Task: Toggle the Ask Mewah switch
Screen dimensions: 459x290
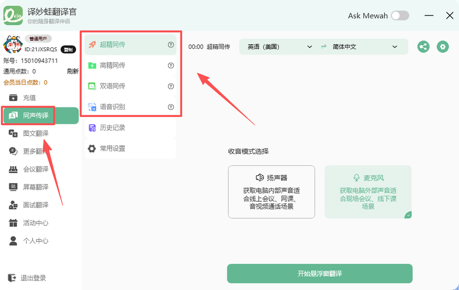Action: coord(400,16)
